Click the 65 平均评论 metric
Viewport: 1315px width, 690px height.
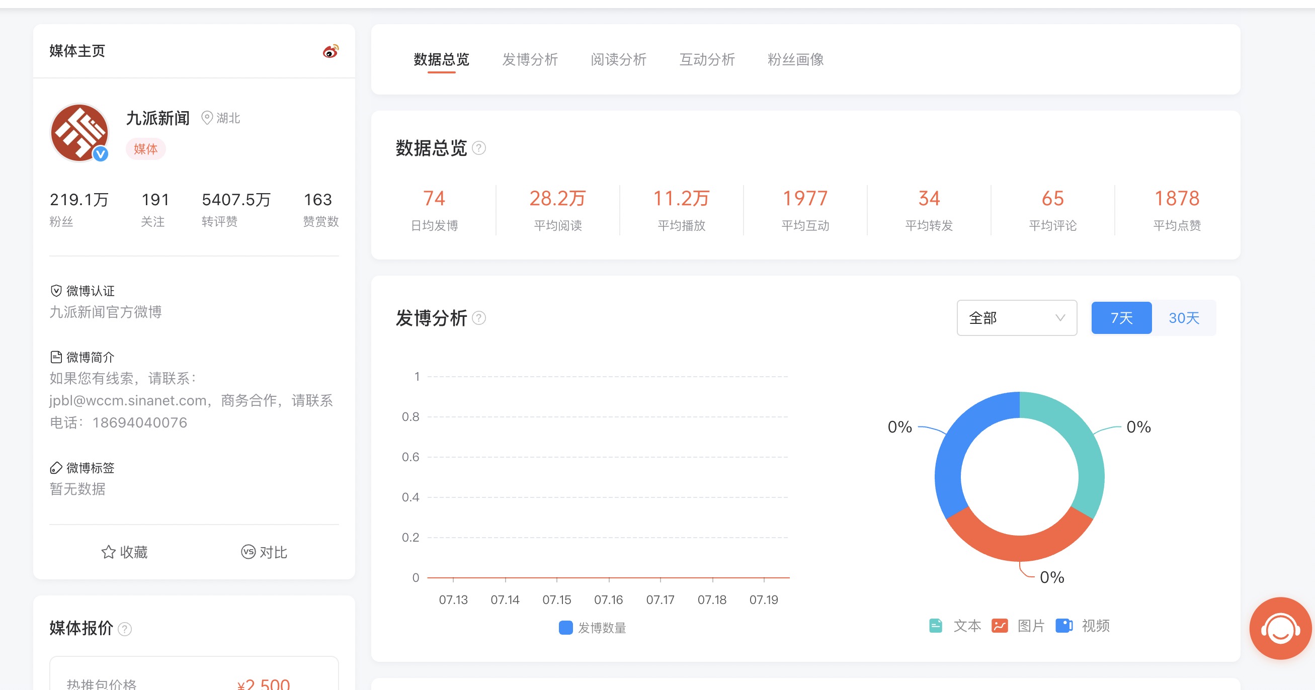(1052, 210)
